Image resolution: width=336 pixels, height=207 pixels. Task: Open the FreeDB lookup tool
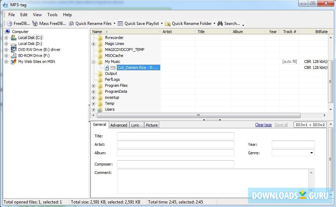pos(18,24)
